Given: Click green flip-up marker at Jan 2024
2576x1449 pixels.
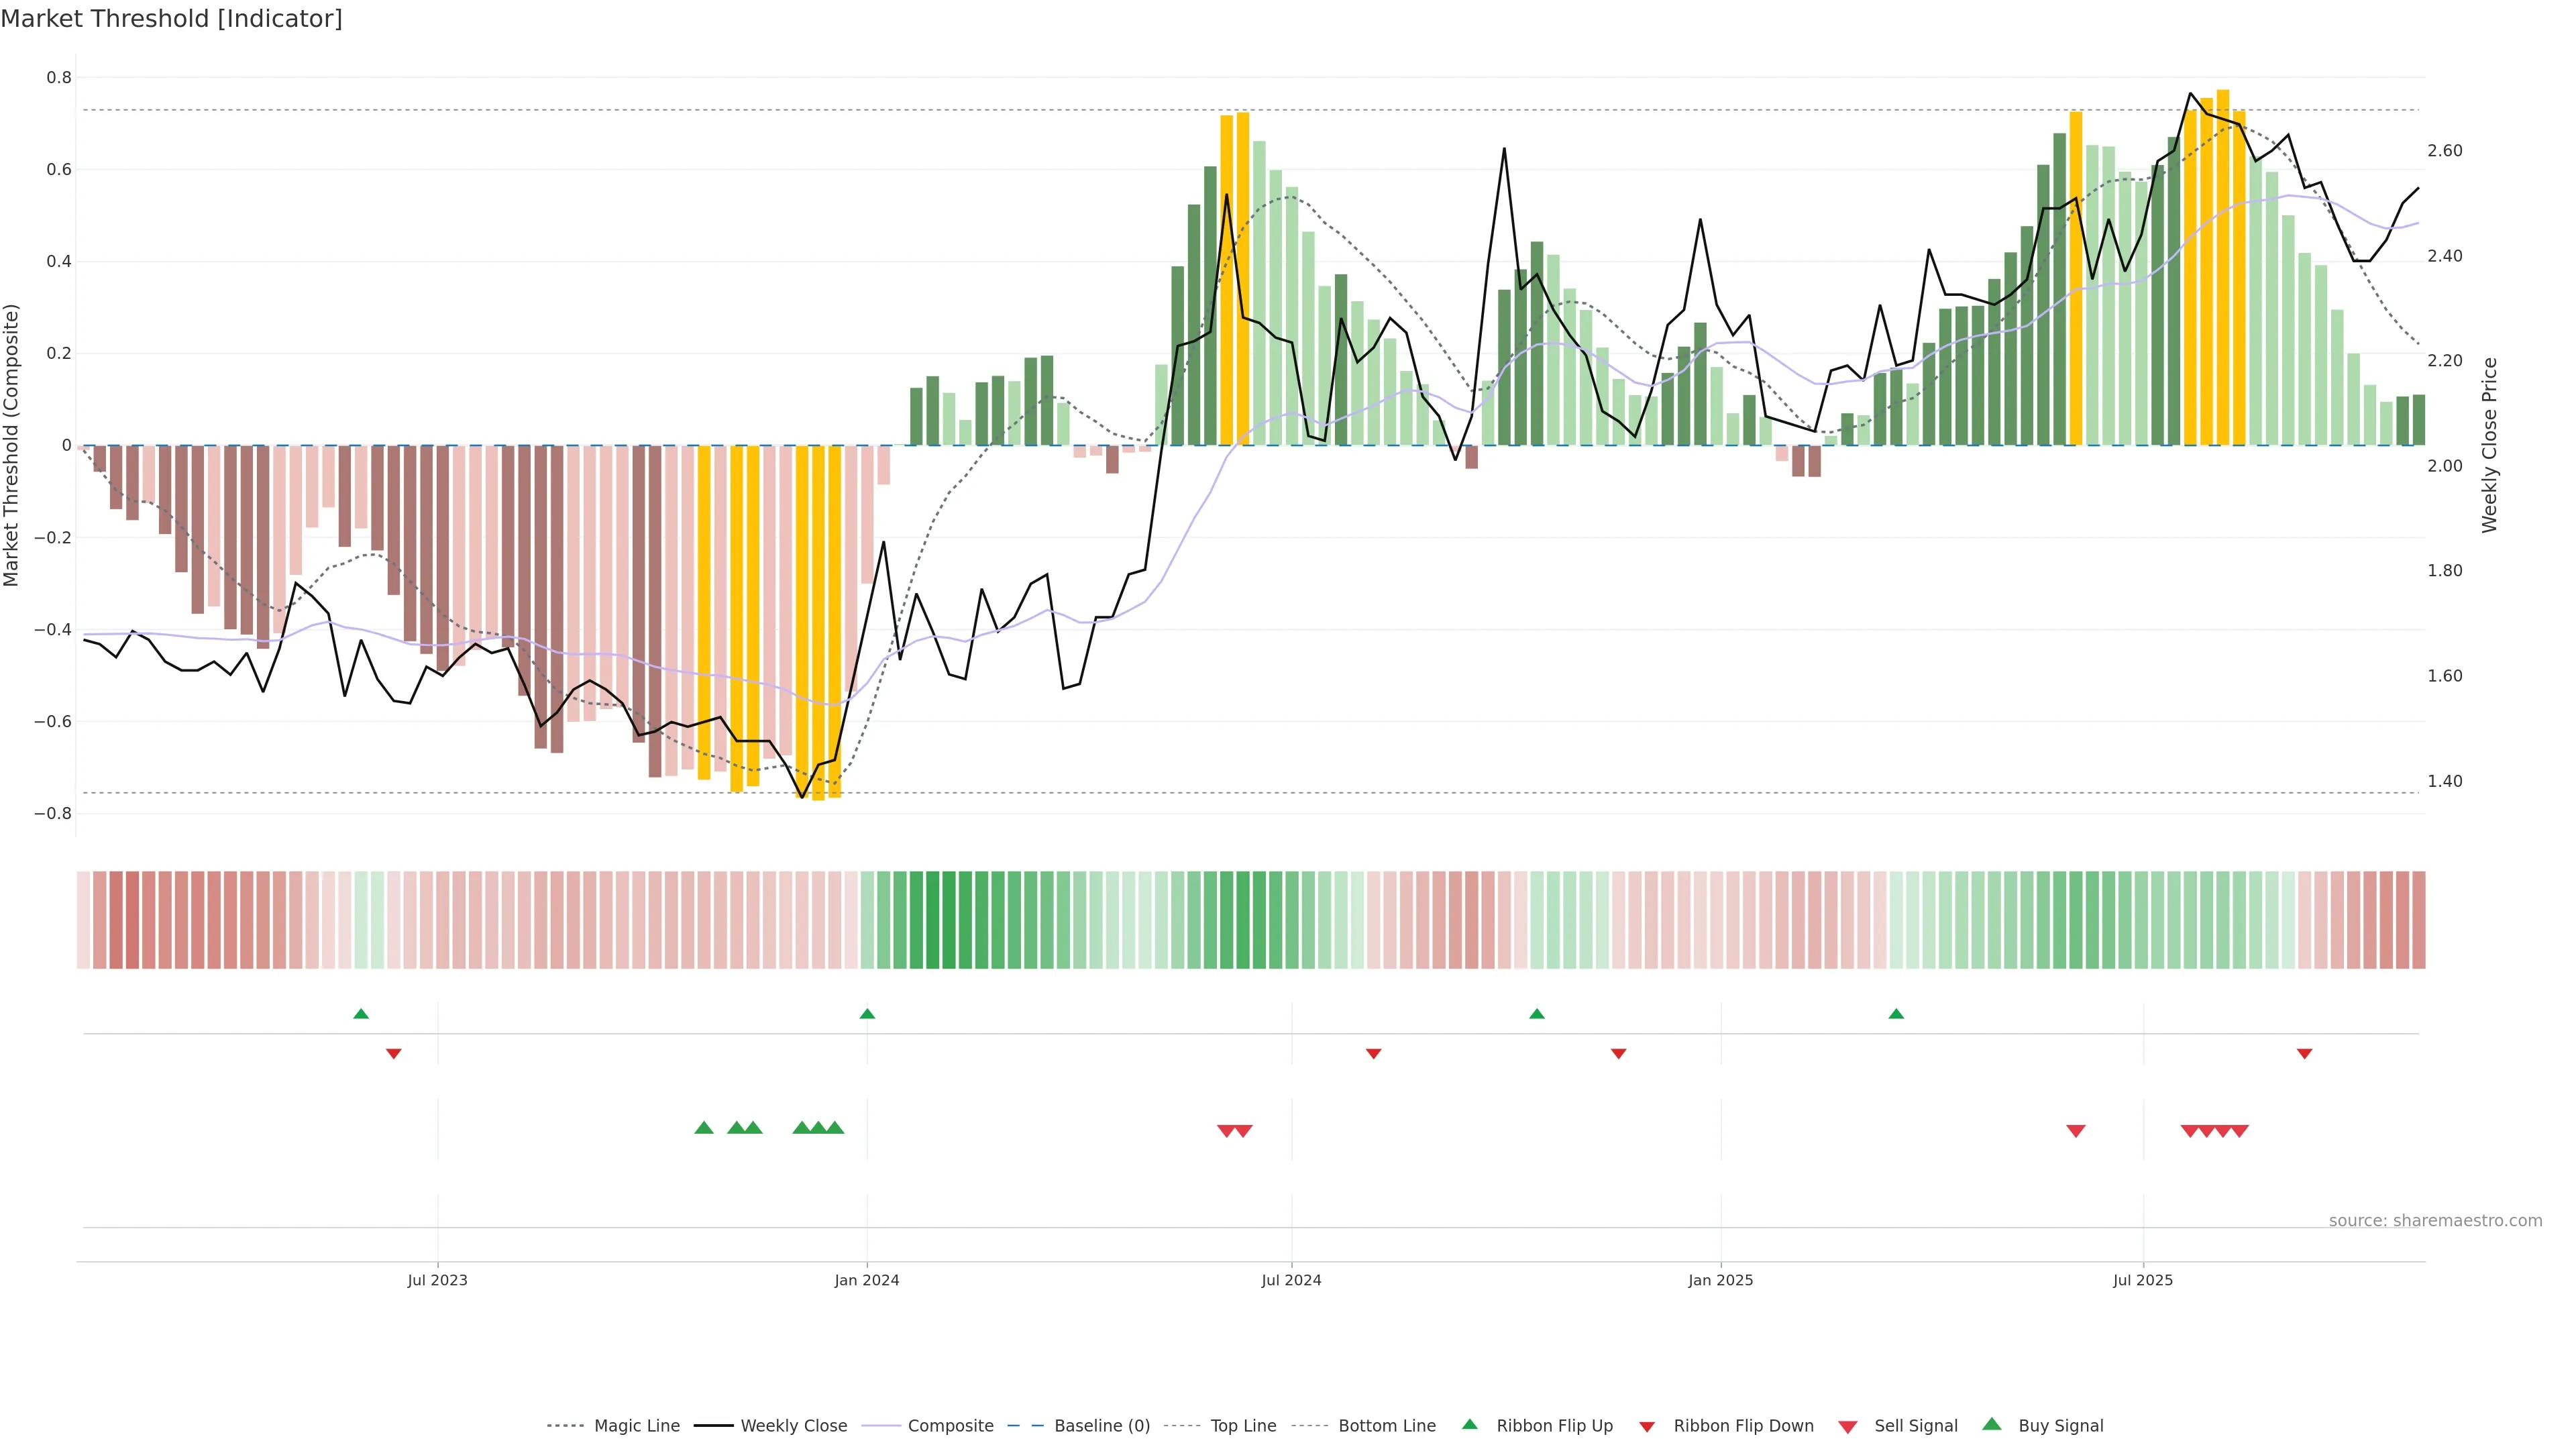Looking at the screenshot, I should point(867,1014).
